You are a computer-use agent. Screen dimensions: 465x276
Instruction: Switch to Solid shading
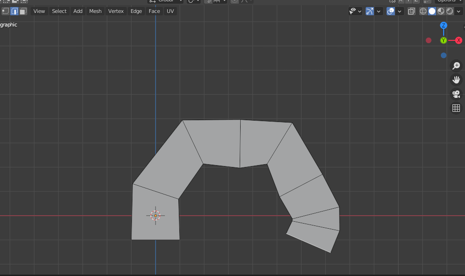click(x=432, y=11)
